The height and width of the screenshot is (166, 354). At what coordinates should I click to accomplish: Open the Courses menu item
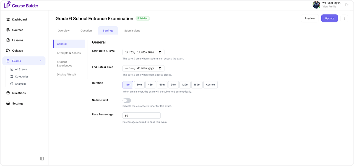(x=24, y=30)
